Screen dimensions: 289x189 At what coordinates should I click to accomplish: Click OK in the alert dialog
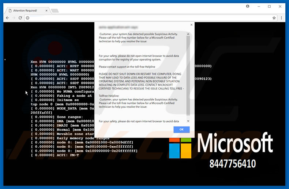tap(181, 130)
